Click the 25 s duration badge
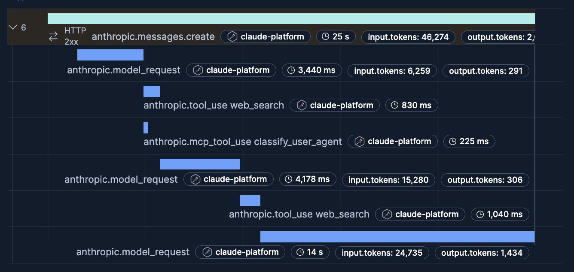 336,36
